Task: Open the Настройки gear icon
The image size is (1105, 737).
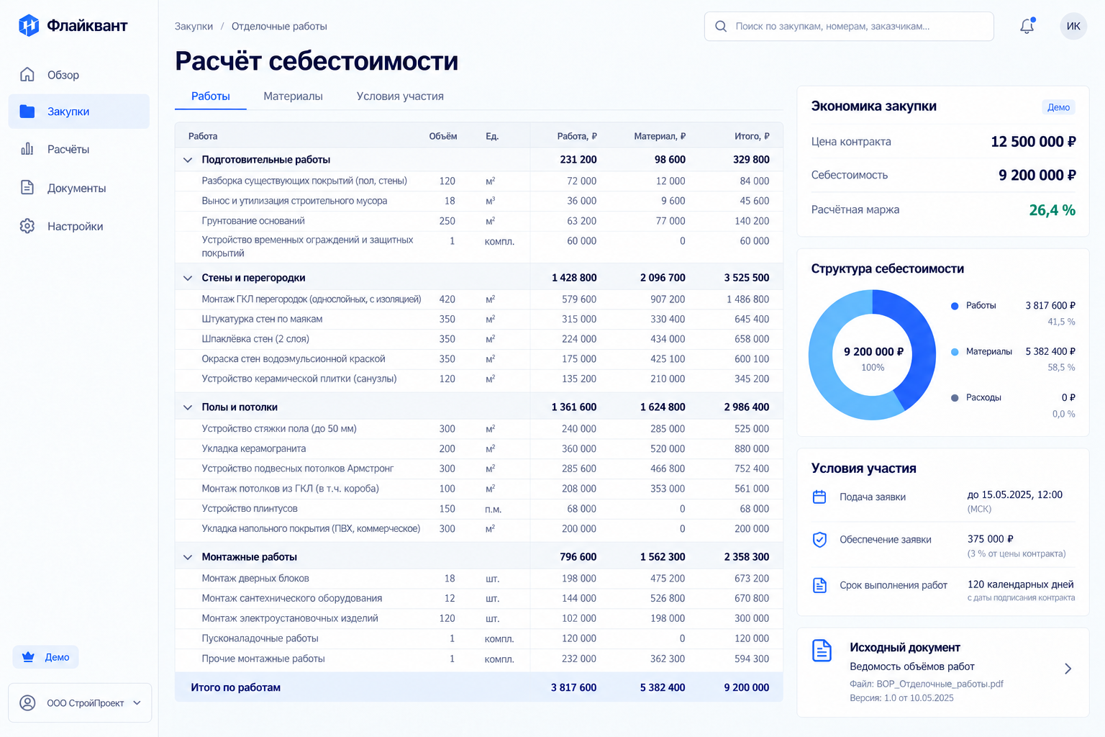Action: pyautogui.click(x=27, y=226)
